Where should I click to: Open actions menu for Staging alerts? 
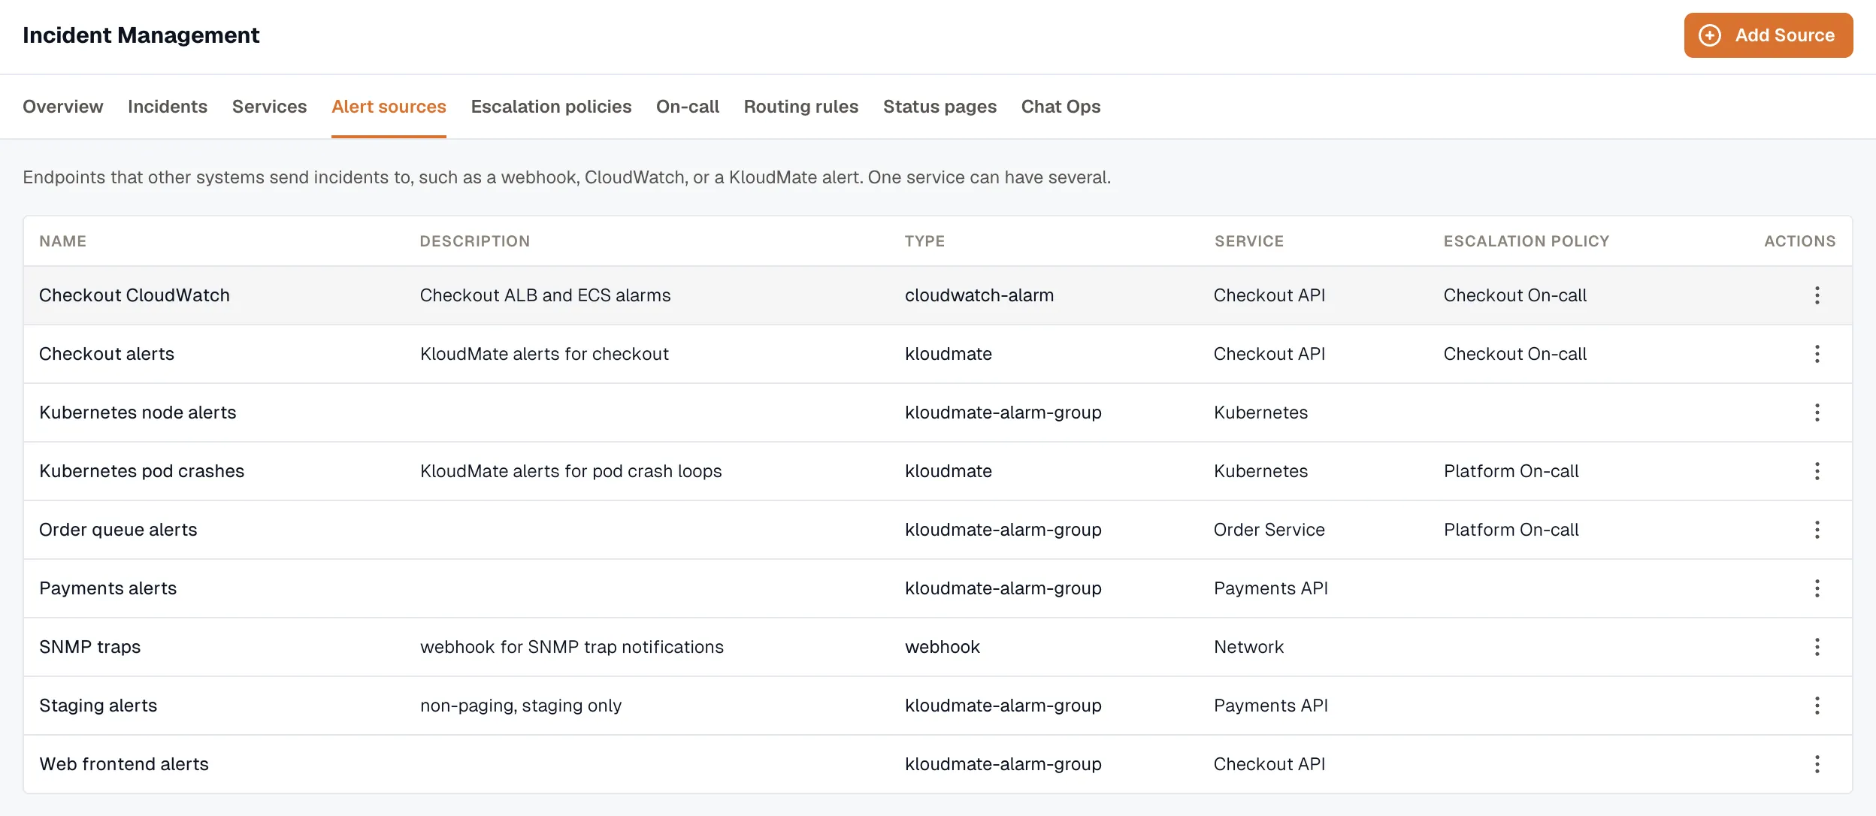click(1817, 706)
